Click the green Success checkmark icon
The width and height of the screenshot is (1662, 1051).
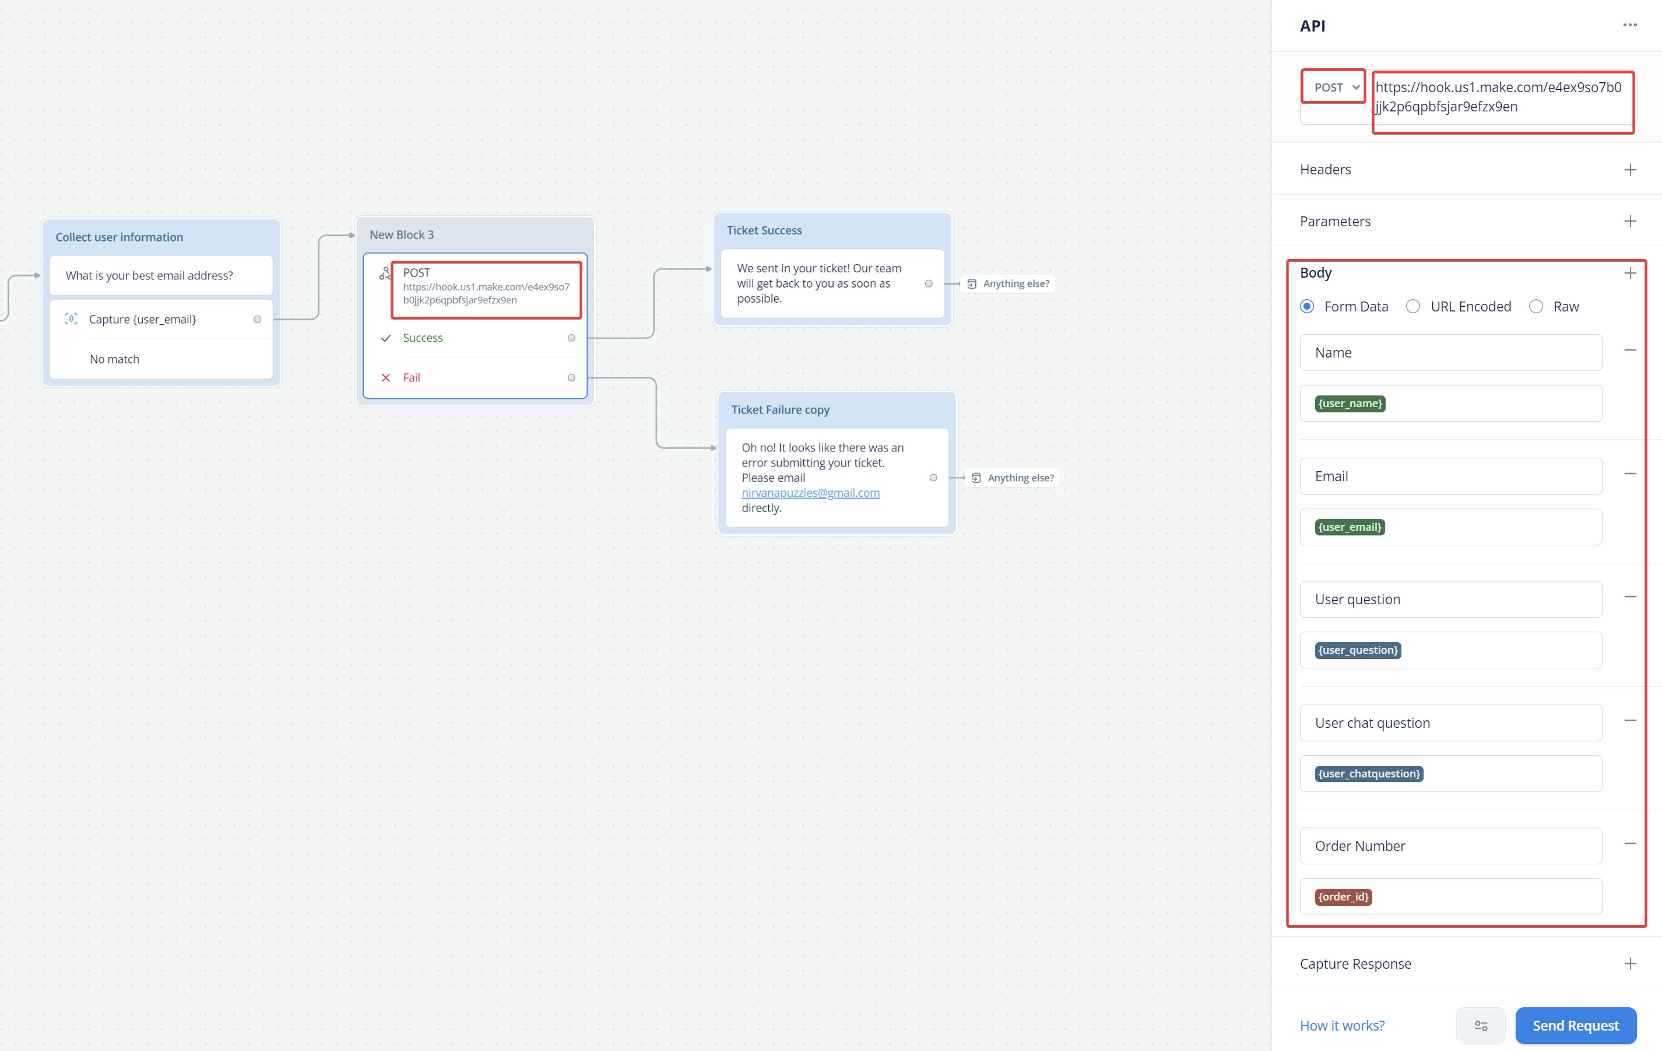pyautogui.click(x=386, y=338)
